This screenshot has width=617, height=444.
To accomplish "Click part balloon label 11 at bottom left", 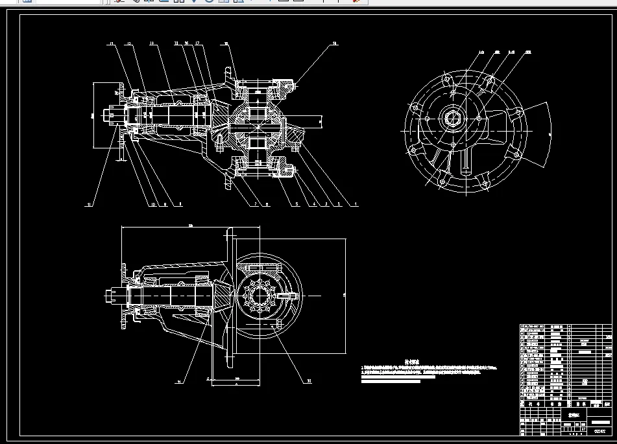I will click(x=90, y=205).
